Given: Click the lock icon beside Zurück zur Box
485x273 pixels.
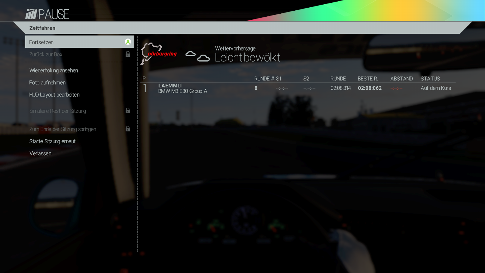Looking at the screenshot, I should coord(128,54).
